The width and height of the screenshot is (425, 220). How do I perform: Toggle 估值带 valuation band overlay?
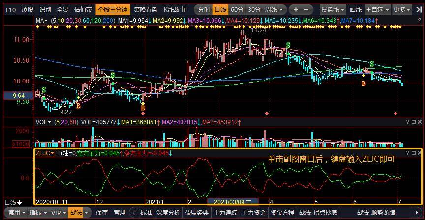click(83, 10)
